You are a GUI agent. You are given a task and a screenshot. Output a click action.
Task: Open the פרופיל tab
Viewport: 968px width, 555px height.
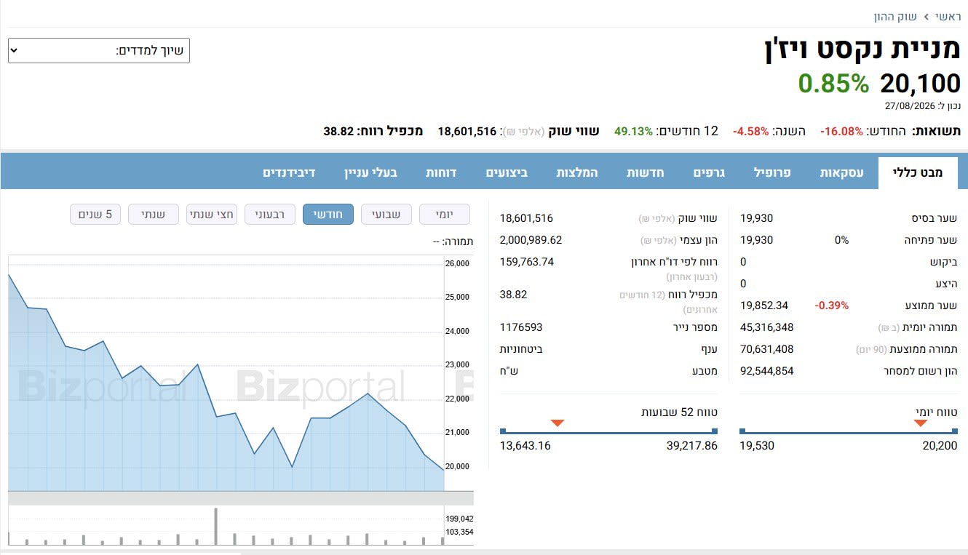771,172
